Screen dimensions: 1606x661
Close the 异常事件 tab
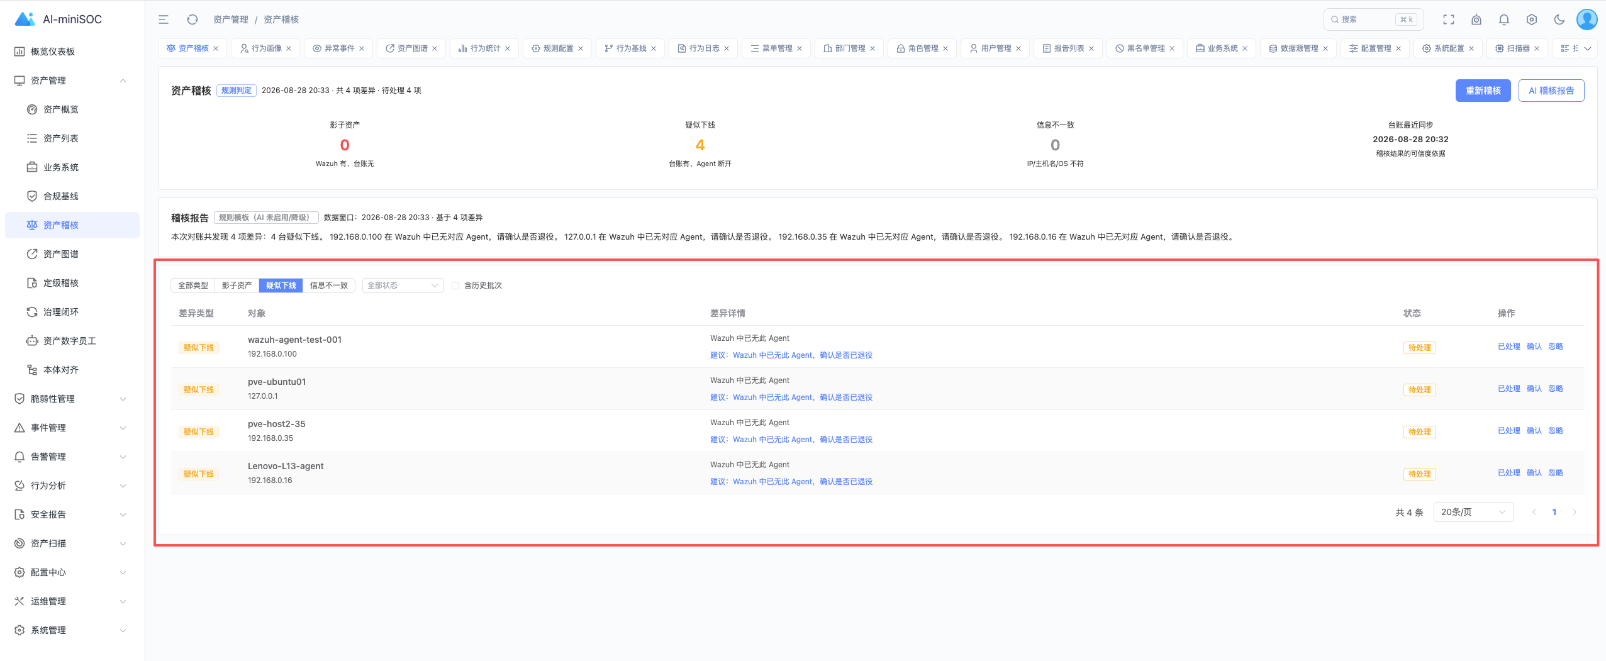(x=362, y=48)
